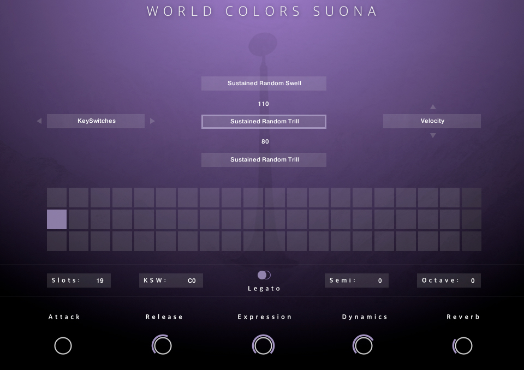Select the highlighted slot in the grid
The height and width of the screenshot is (370, 524).
(57, 219)
